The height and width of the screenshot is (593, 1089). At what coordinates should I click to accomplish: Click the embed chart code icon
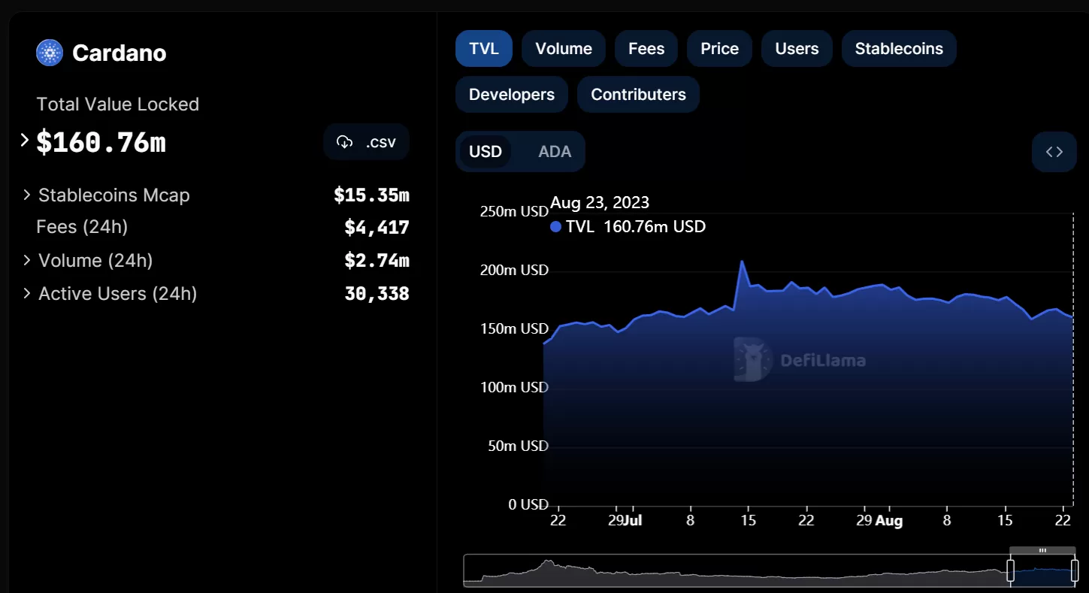[1054, 152]
